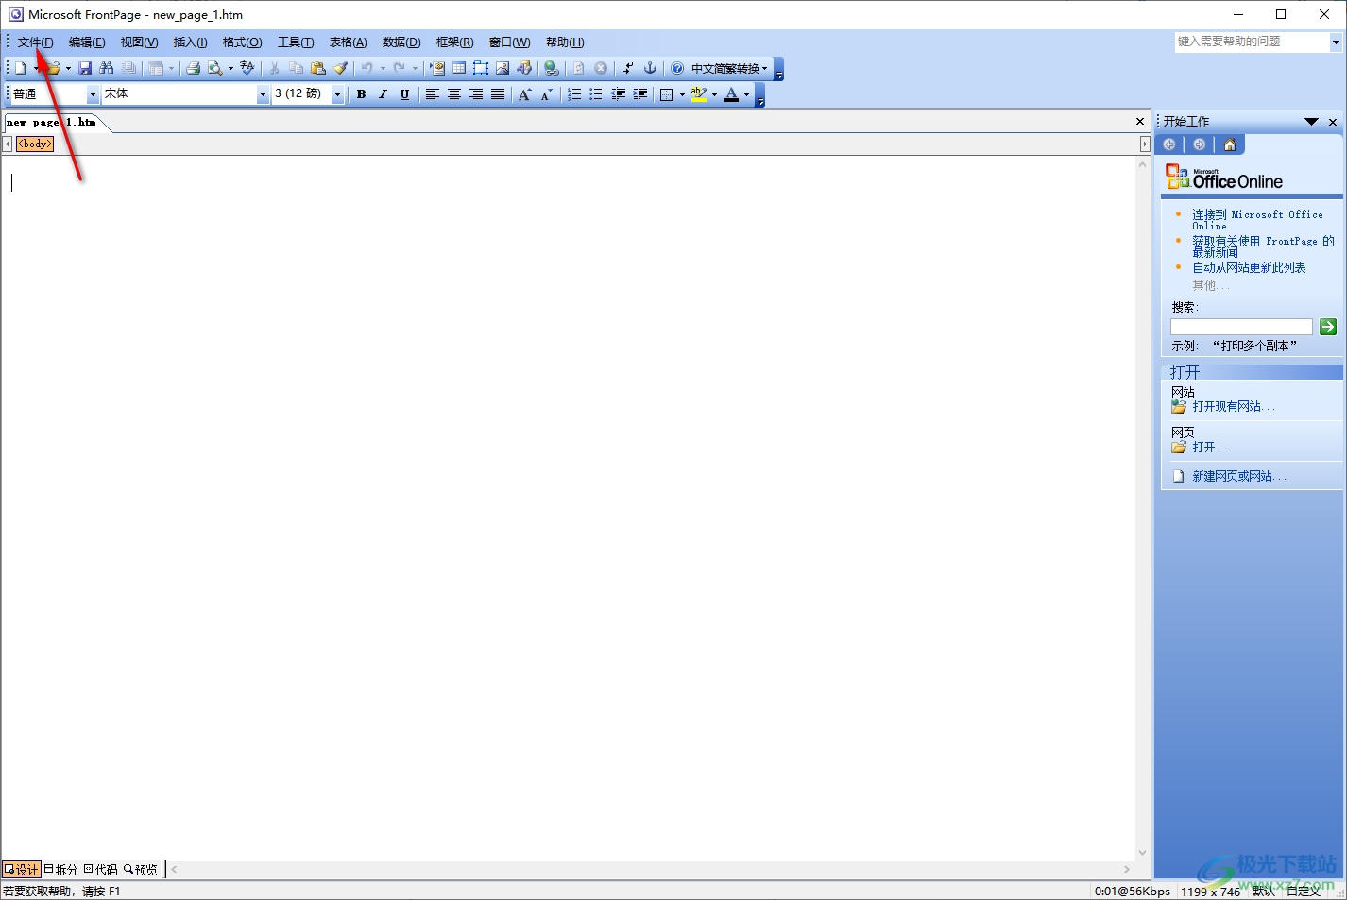Click the 打开现有网站... link

point(1233,407)
